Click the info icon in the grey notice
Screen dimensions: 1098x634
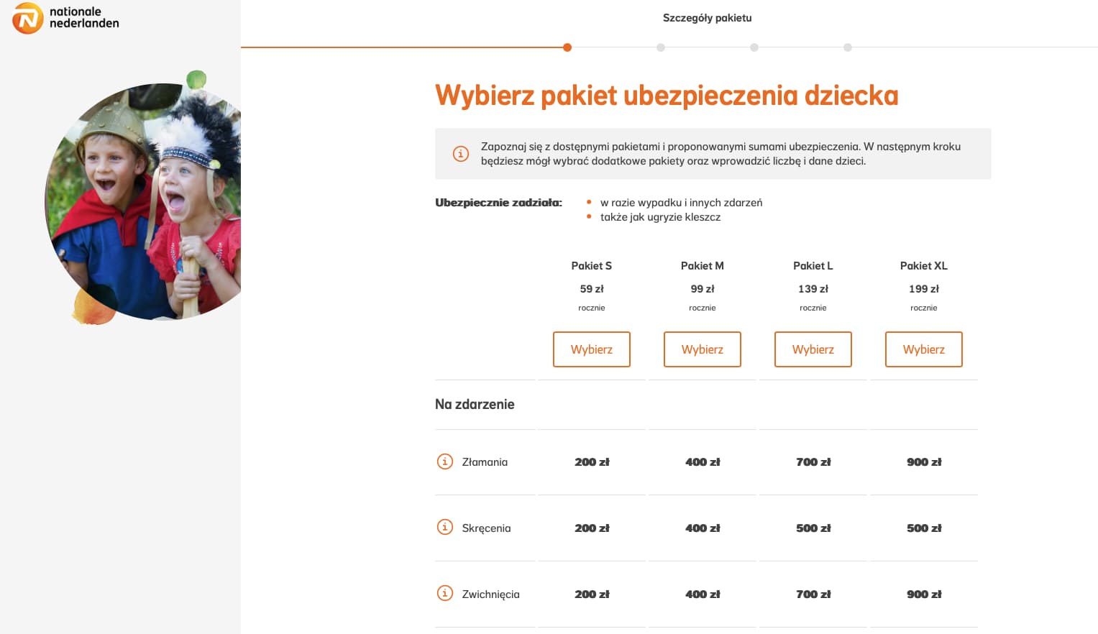461,154
